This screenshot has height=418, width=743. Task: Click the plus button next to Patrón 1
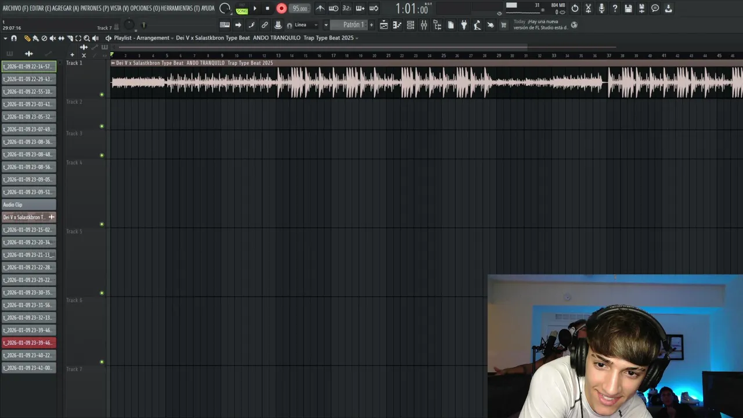tap(371, 25)
